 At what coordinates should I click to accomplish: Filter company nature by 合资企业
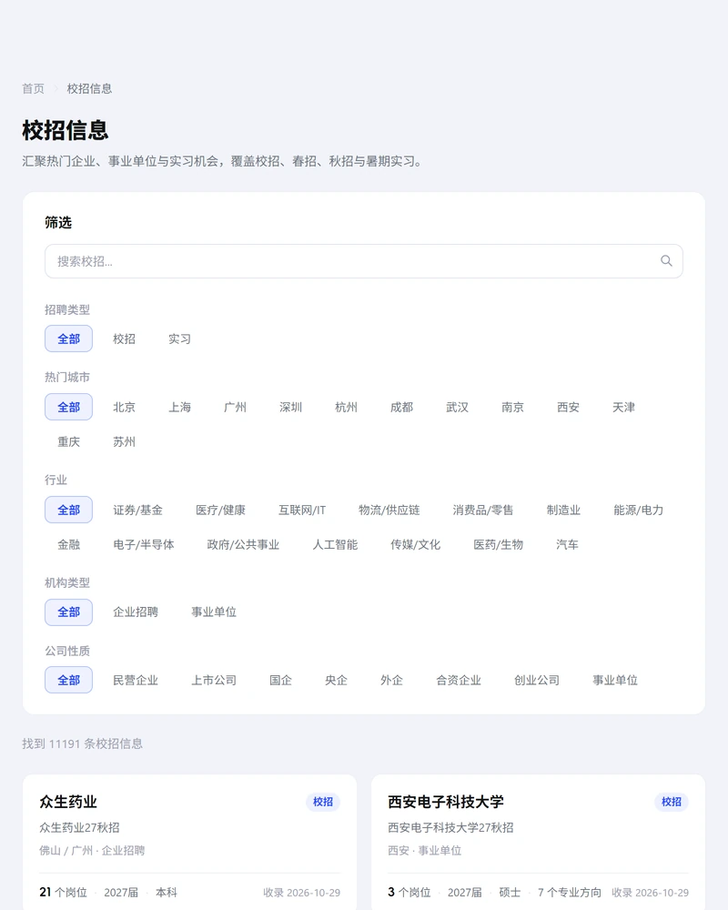(x=459, y=680)
